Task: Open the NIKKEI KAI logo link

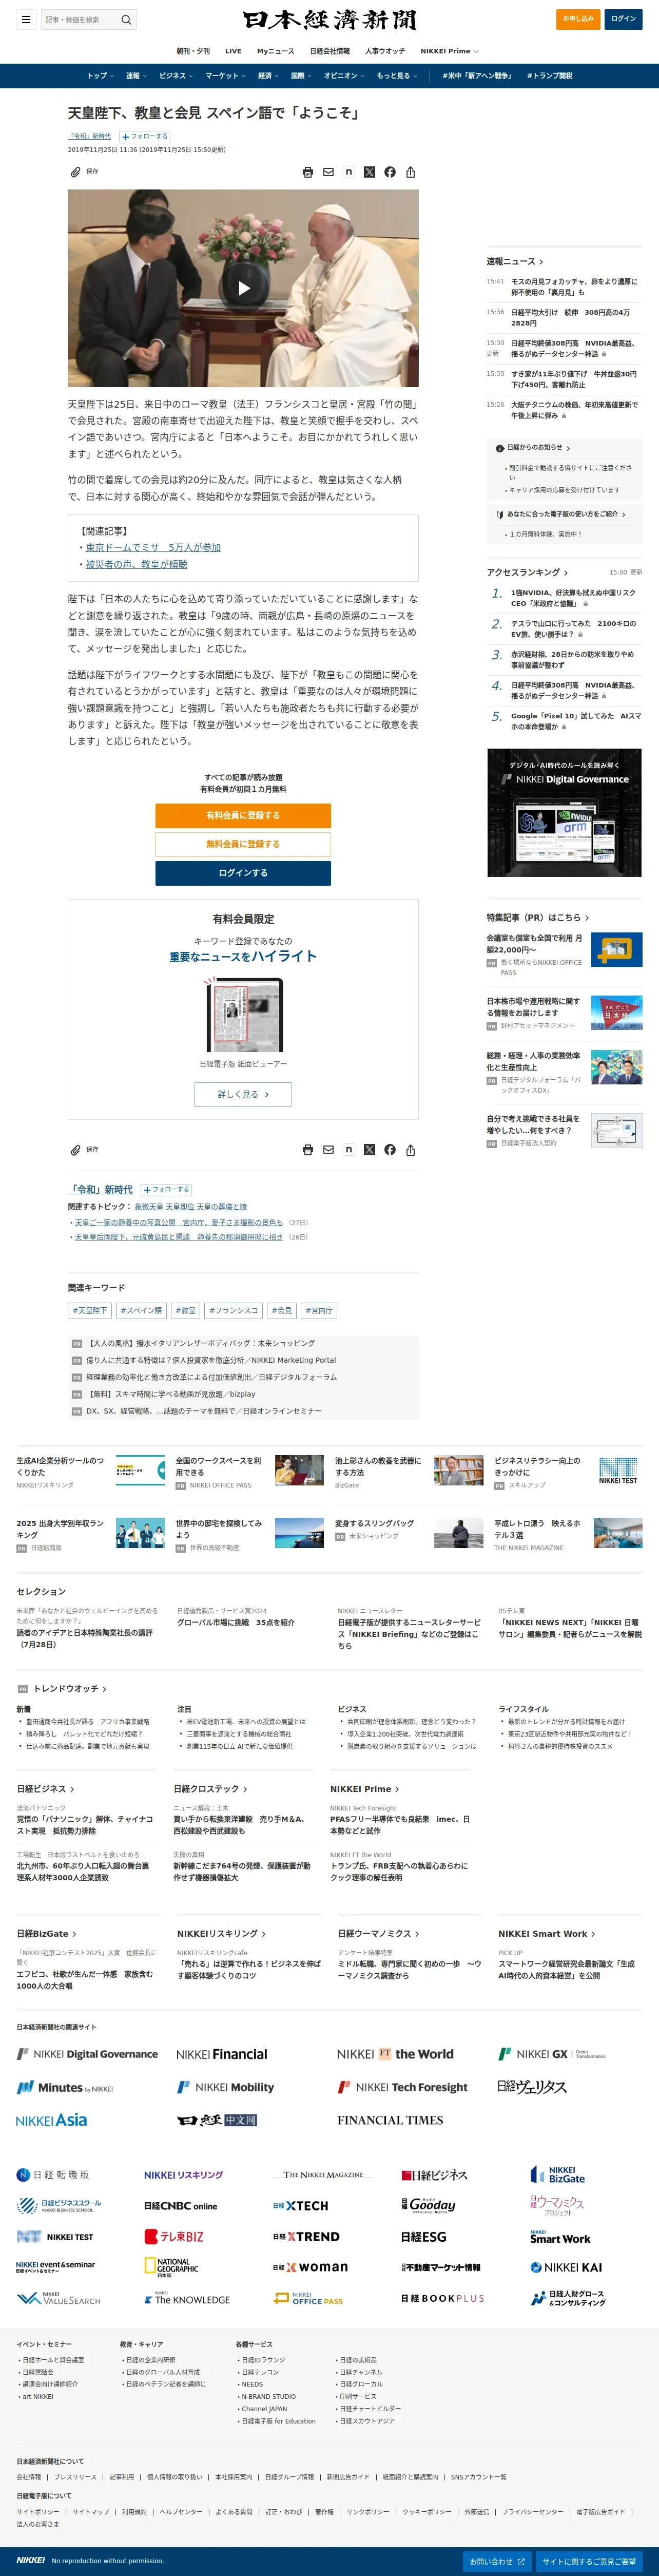Action: (566, 2267)
